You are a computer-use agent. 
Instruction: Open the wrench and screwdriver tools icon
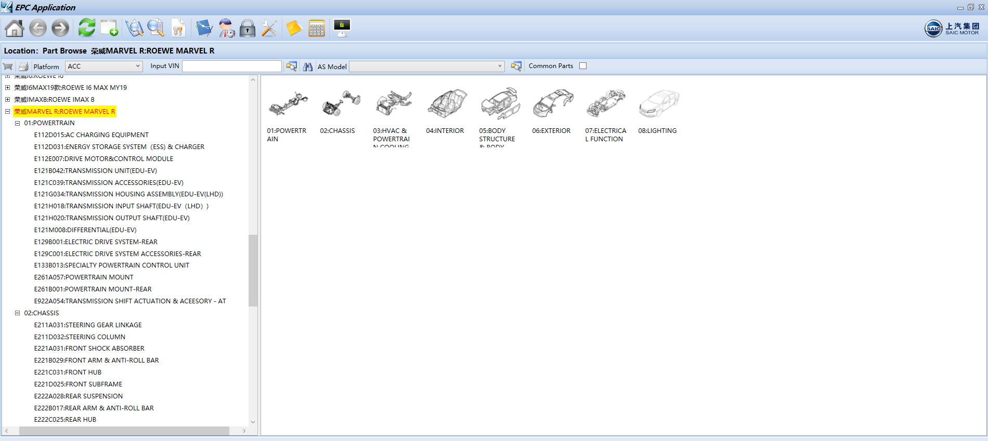[x=269, y=28]
